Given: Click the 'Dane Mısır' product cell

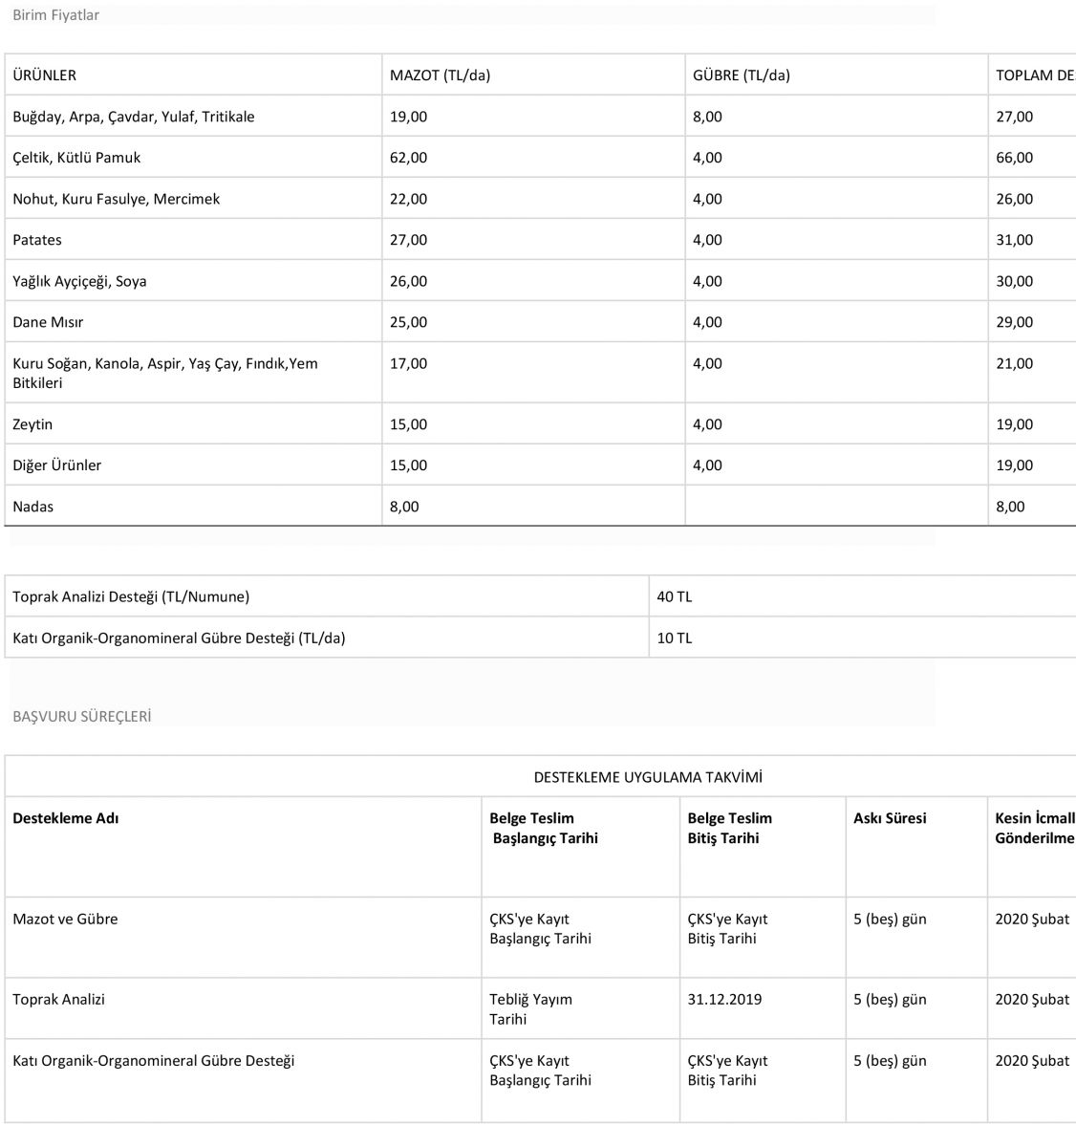Looking at the screenshot, I should tap(48, 322).
